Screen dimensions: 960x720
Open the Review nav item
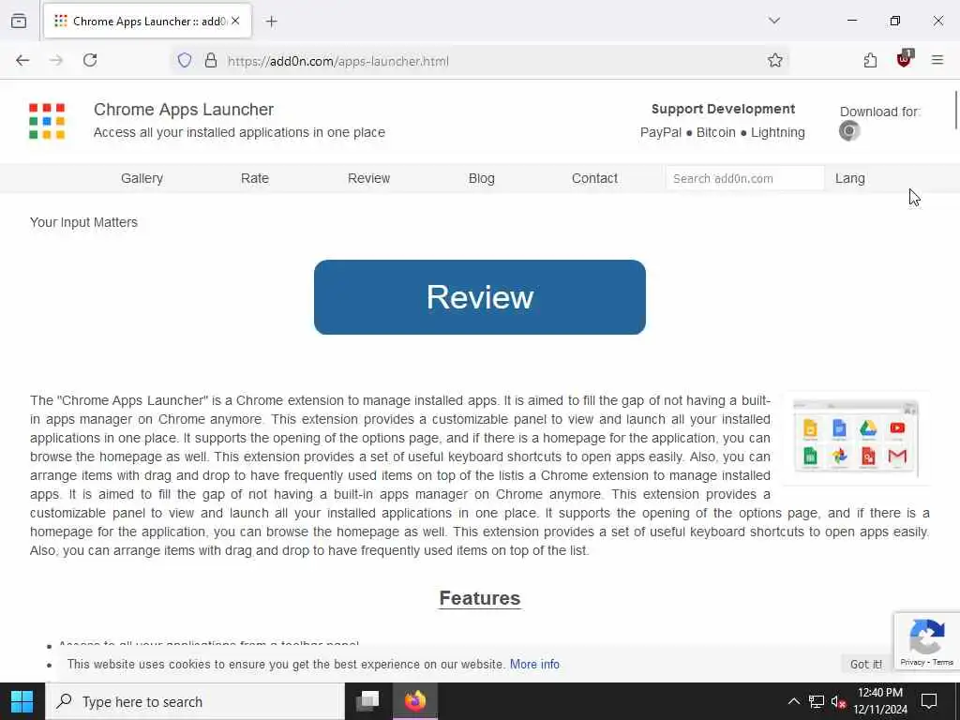(368, 178)
